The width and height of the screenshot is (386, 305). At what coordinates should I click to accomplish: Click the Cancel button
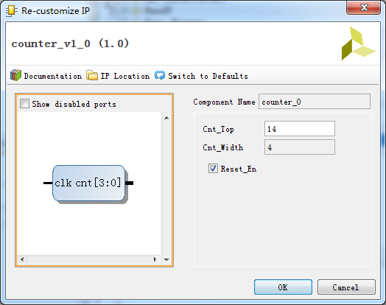346,287
